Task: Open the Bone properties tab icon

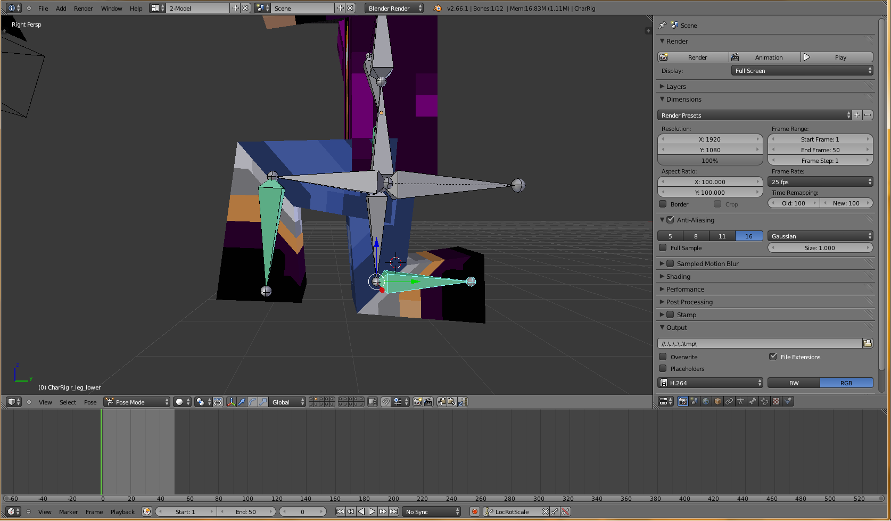Action: [753, 401]
